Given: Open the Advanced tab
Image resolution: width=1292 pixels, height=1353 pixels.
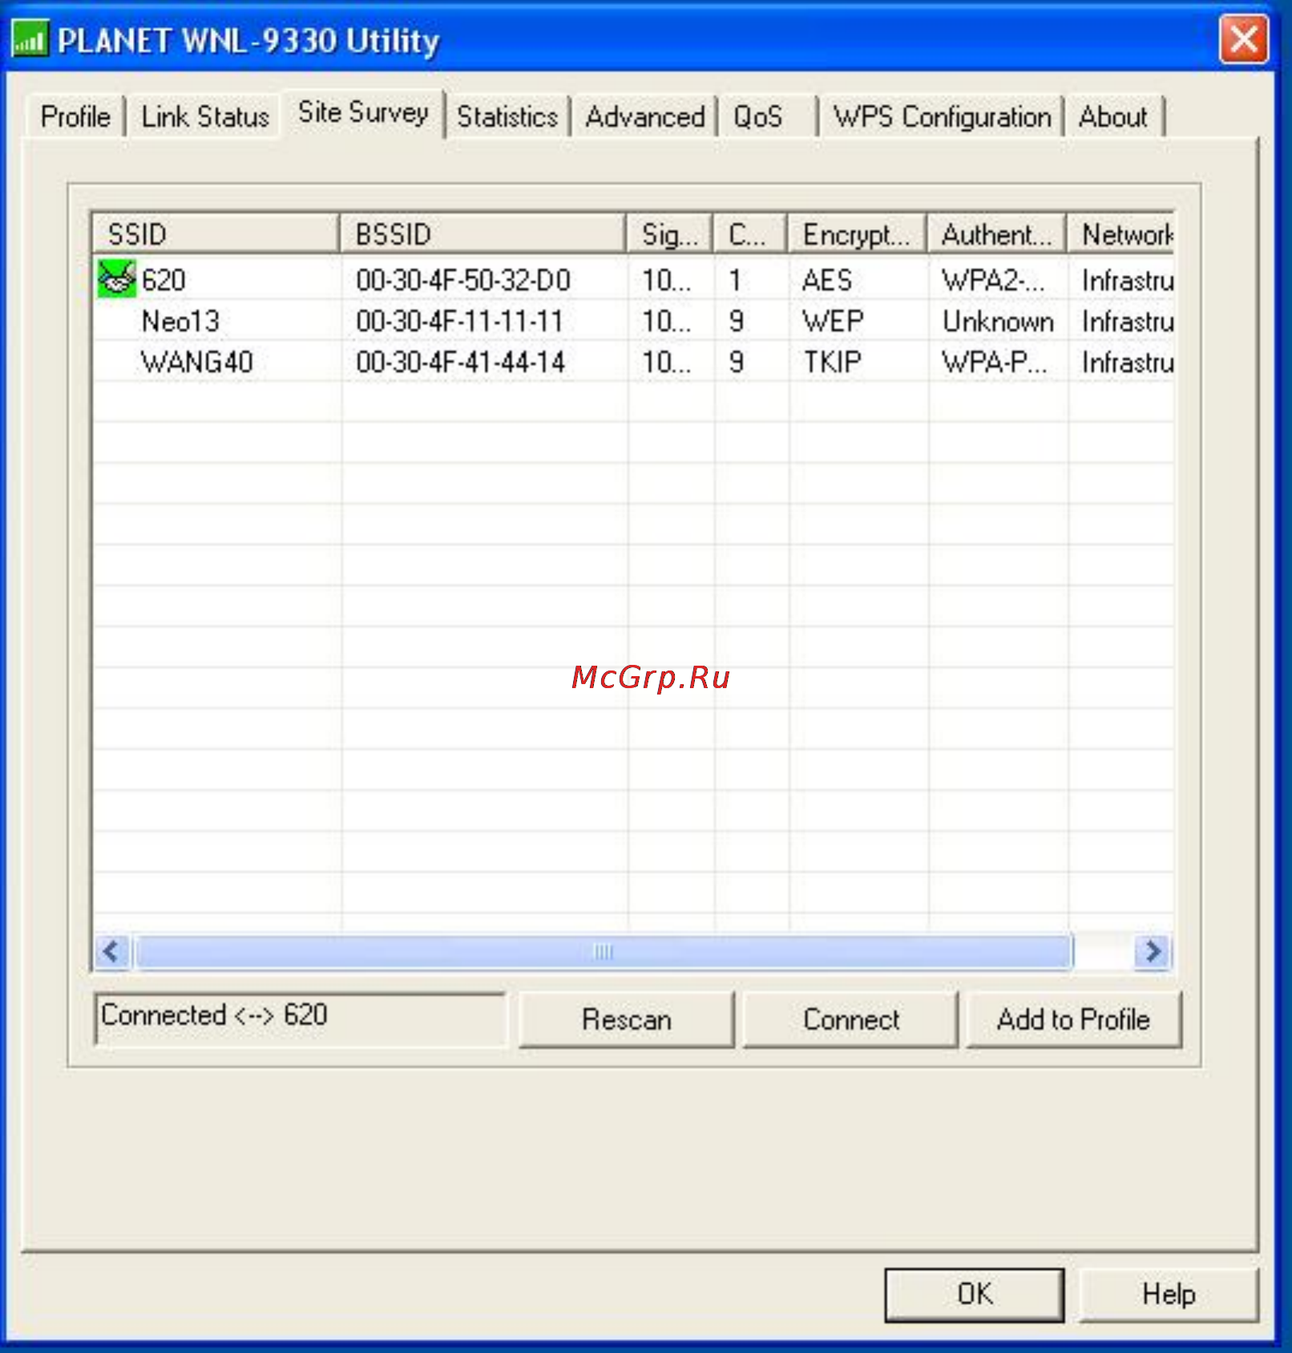Looking at the screenshot, I should point(644,117).
